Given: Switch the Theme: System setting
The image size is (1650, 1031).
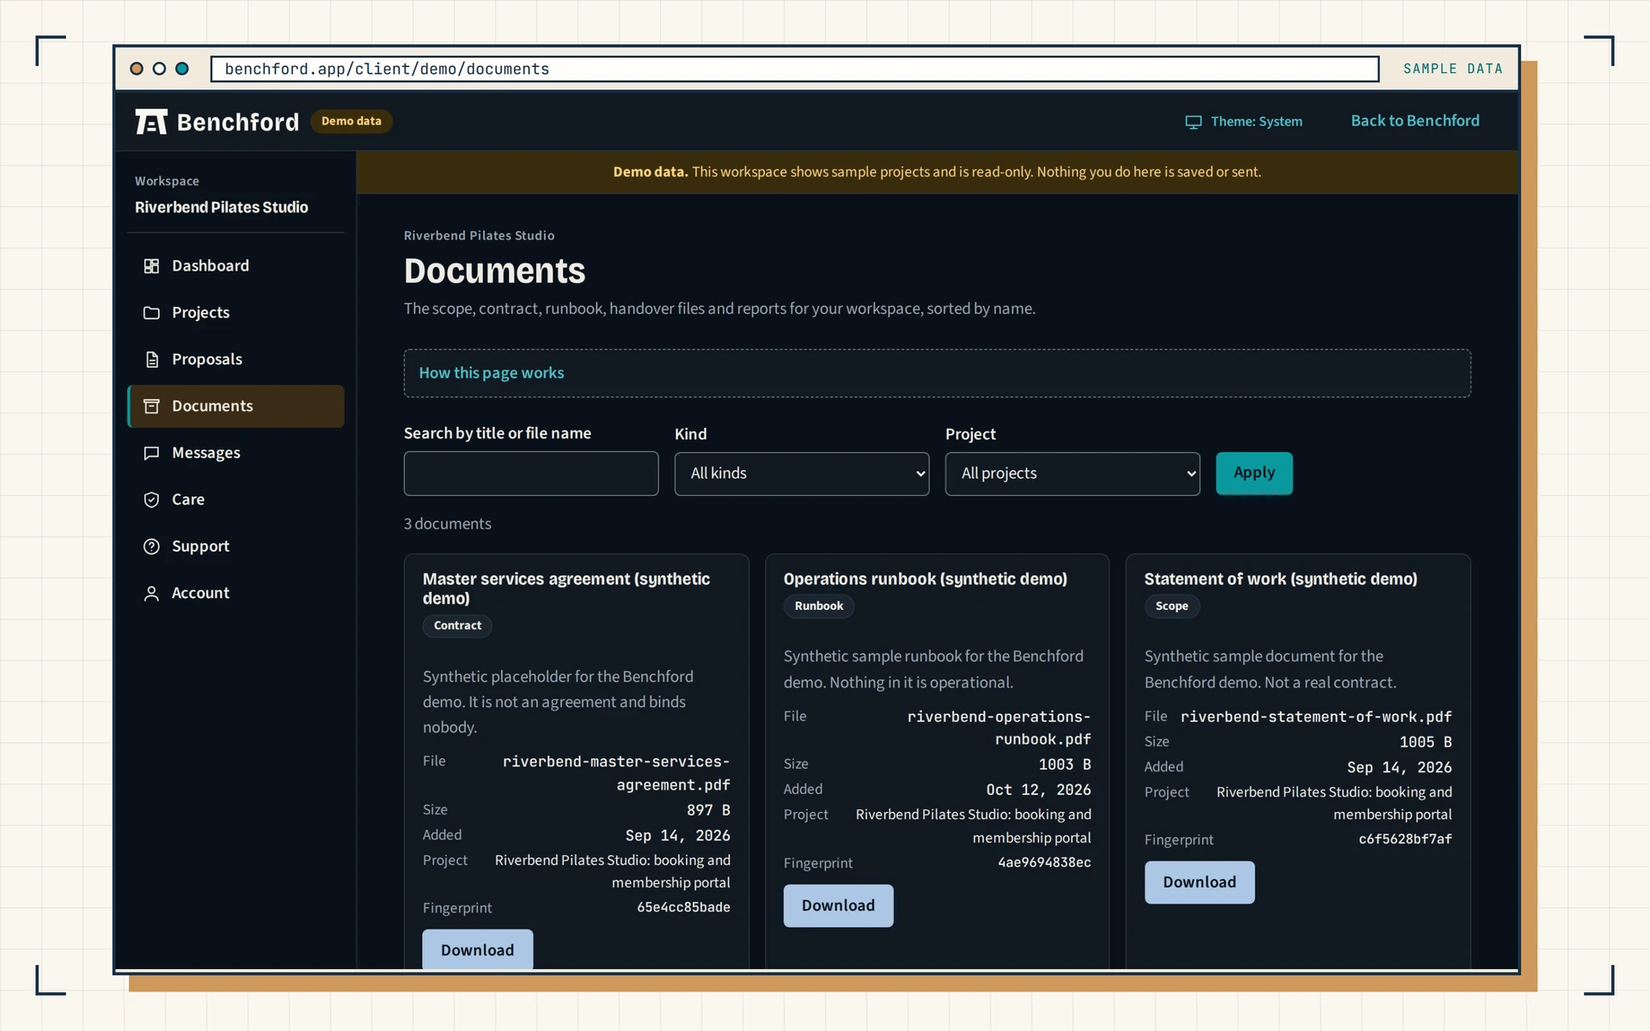Looking at the screenshot, I should 1244,122.
